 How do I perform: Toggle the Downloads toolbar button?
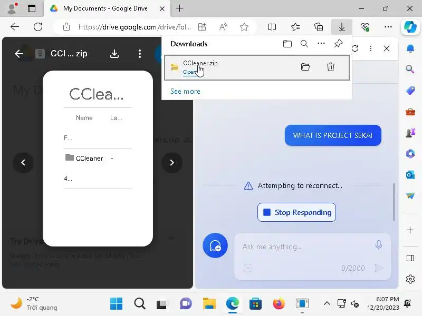coord(342,27)
